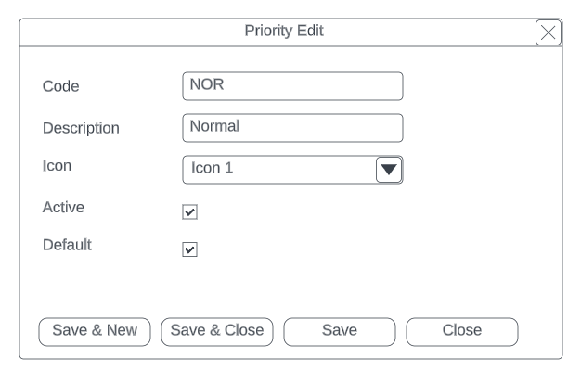Click the Priority Edit title text
This screenshot has width=581, height=371.
(284, 32)
